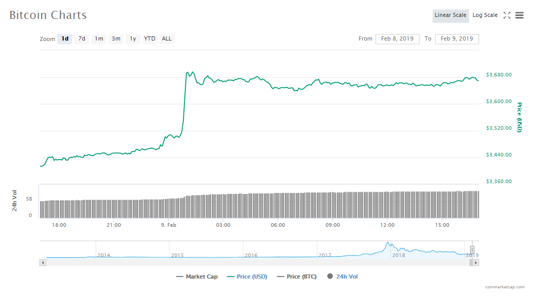Choose the 1y zoom range
Image resolution: width=534 pixels, height=296 pixels.
[x=133, y=39]
